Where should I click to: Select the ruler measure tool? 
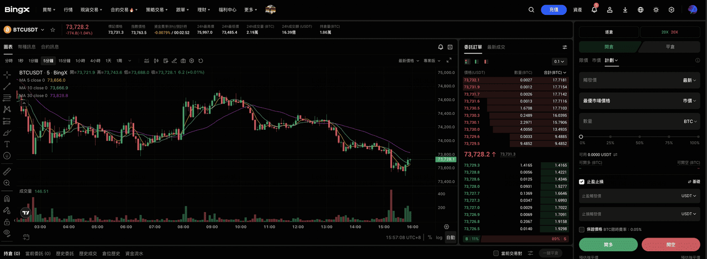coord(7,171)
